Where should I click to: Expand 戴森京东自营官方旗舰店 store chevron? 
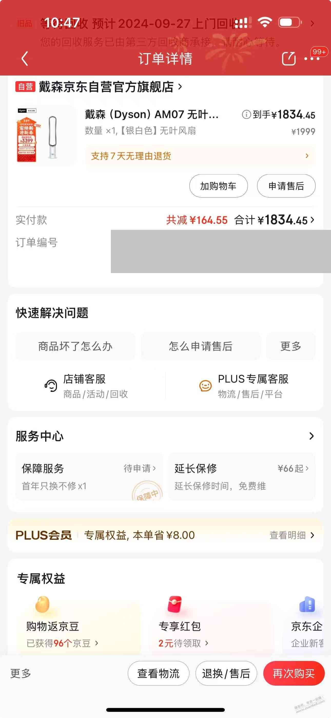[x=180, y=87]
